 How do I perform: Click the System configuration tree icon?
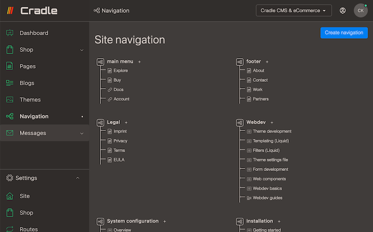pyautogui.click(x=100, y=221)
